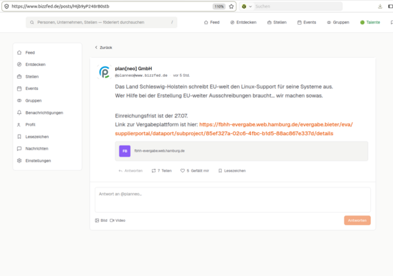Click the plan[neo] GmbH author name
The width and height of the screenshot is (393, 276).
click(133, 69)
